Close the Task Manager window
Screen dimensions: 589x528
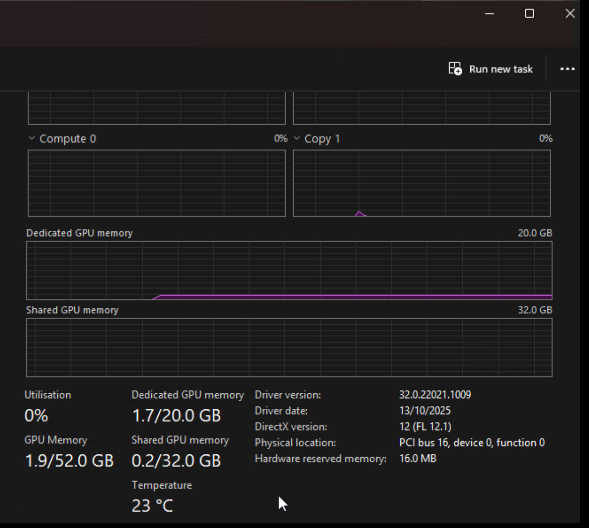tap(570, 14)
